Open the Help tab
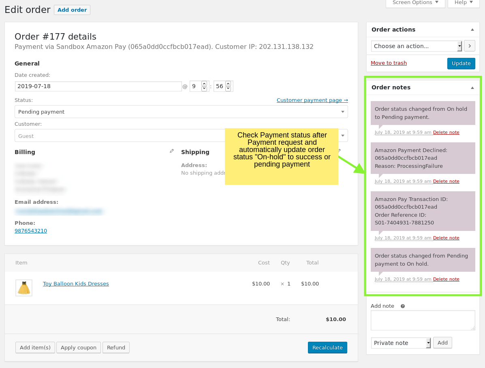 (464, 3)
